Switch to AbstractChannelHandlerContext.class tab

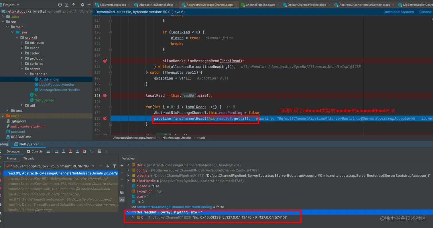click(x=364, y=5)
